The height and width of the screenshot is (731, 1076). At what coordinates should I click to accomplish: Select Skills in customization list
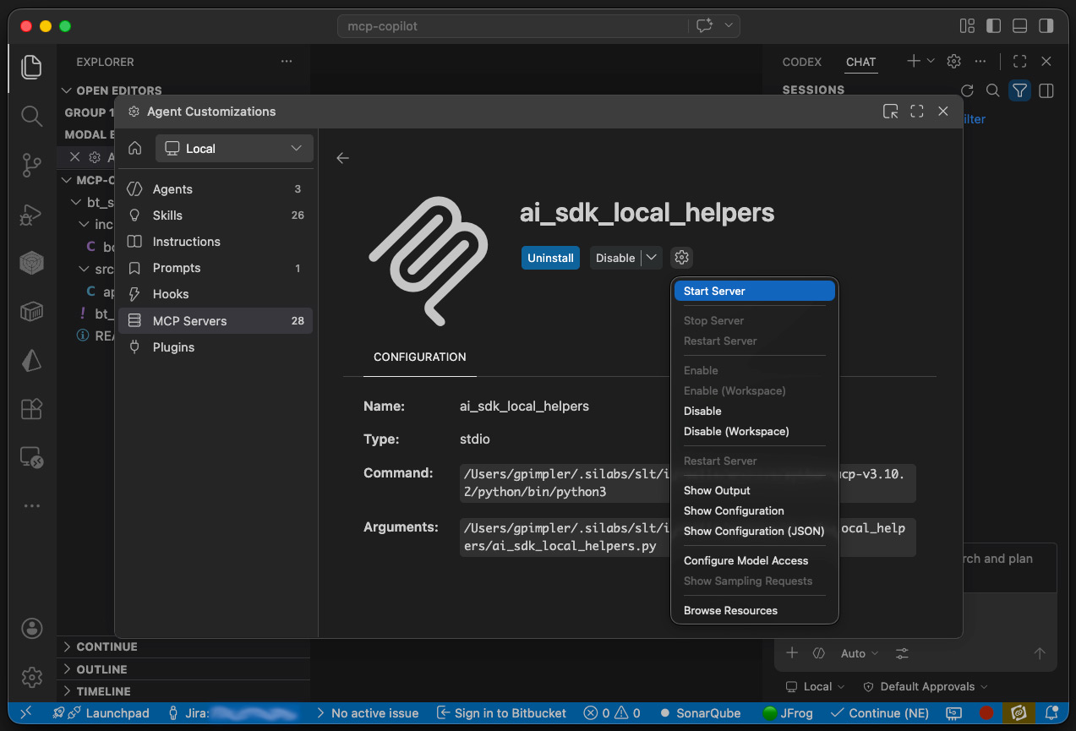coord(216,215)
